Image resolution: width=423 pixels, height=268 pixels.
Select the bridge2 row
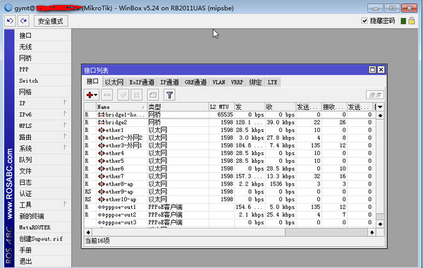[230, 123]
